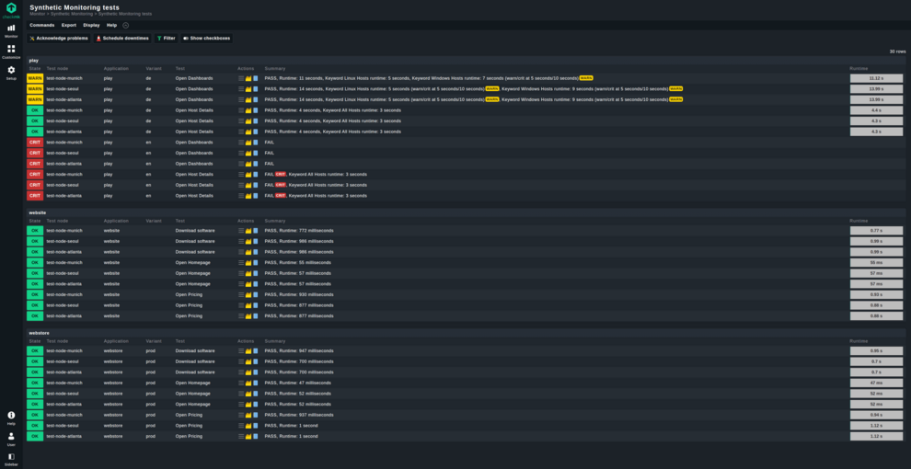The height and width of the screenshot is (469, 911).
Task: Open the Export dropdown menu
Action: [69, 26]
